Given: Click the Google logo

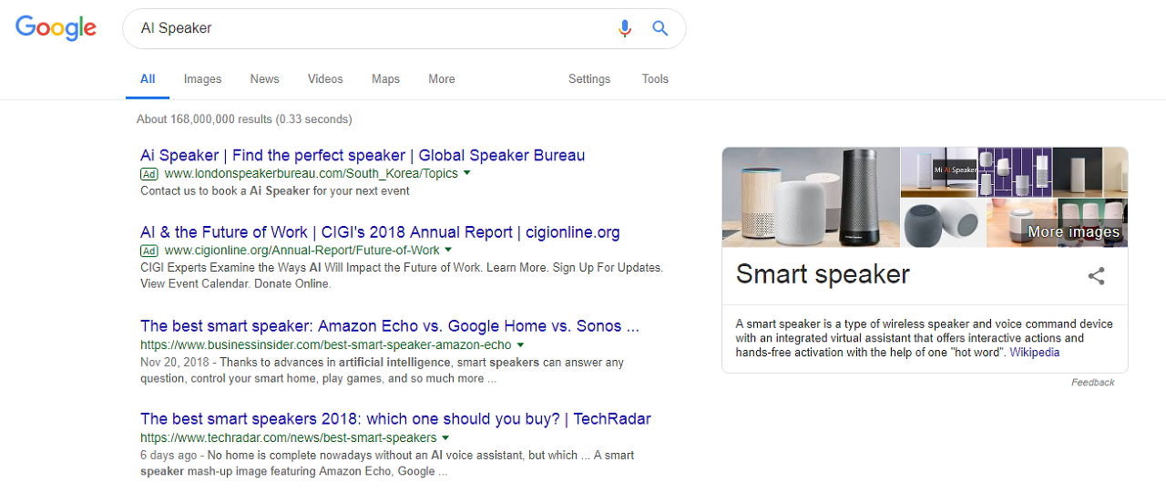Looking at the screenshot, I should 56,28.
